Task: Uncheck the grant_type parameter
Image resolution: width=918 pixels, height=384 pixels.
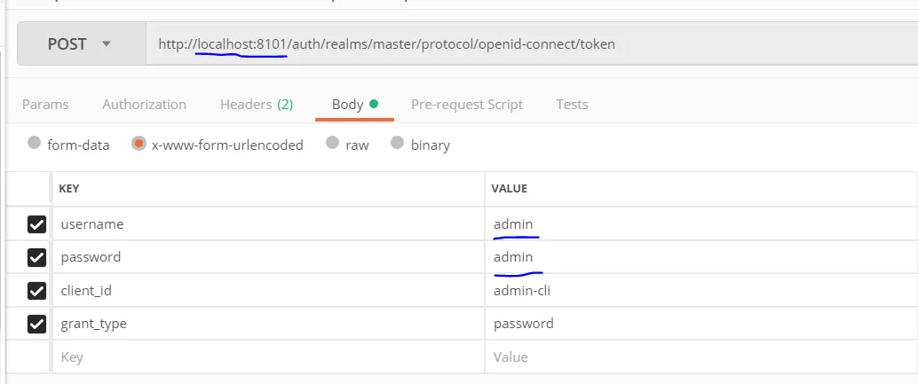Action: click(36, 324)
